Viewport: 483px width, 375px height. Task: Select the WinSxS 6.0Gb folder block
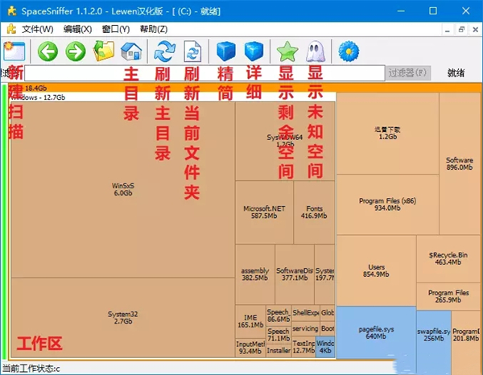[122, 189]
